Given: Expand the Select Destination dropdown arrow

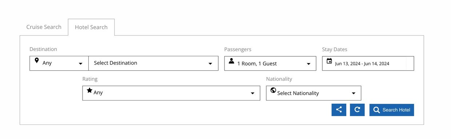Looking at the screenshot, I should pyautogui.click(x=210, y=64).
